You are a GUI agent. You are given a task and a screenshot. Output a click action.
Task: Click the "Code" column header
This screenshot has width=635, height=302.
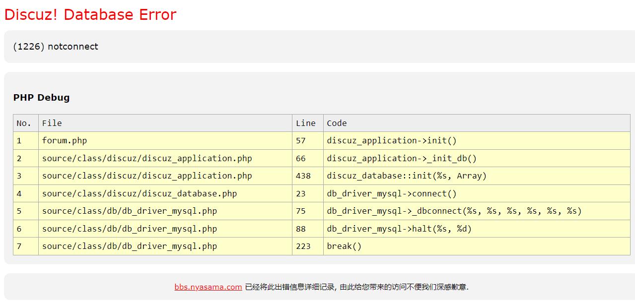[337, 123]
